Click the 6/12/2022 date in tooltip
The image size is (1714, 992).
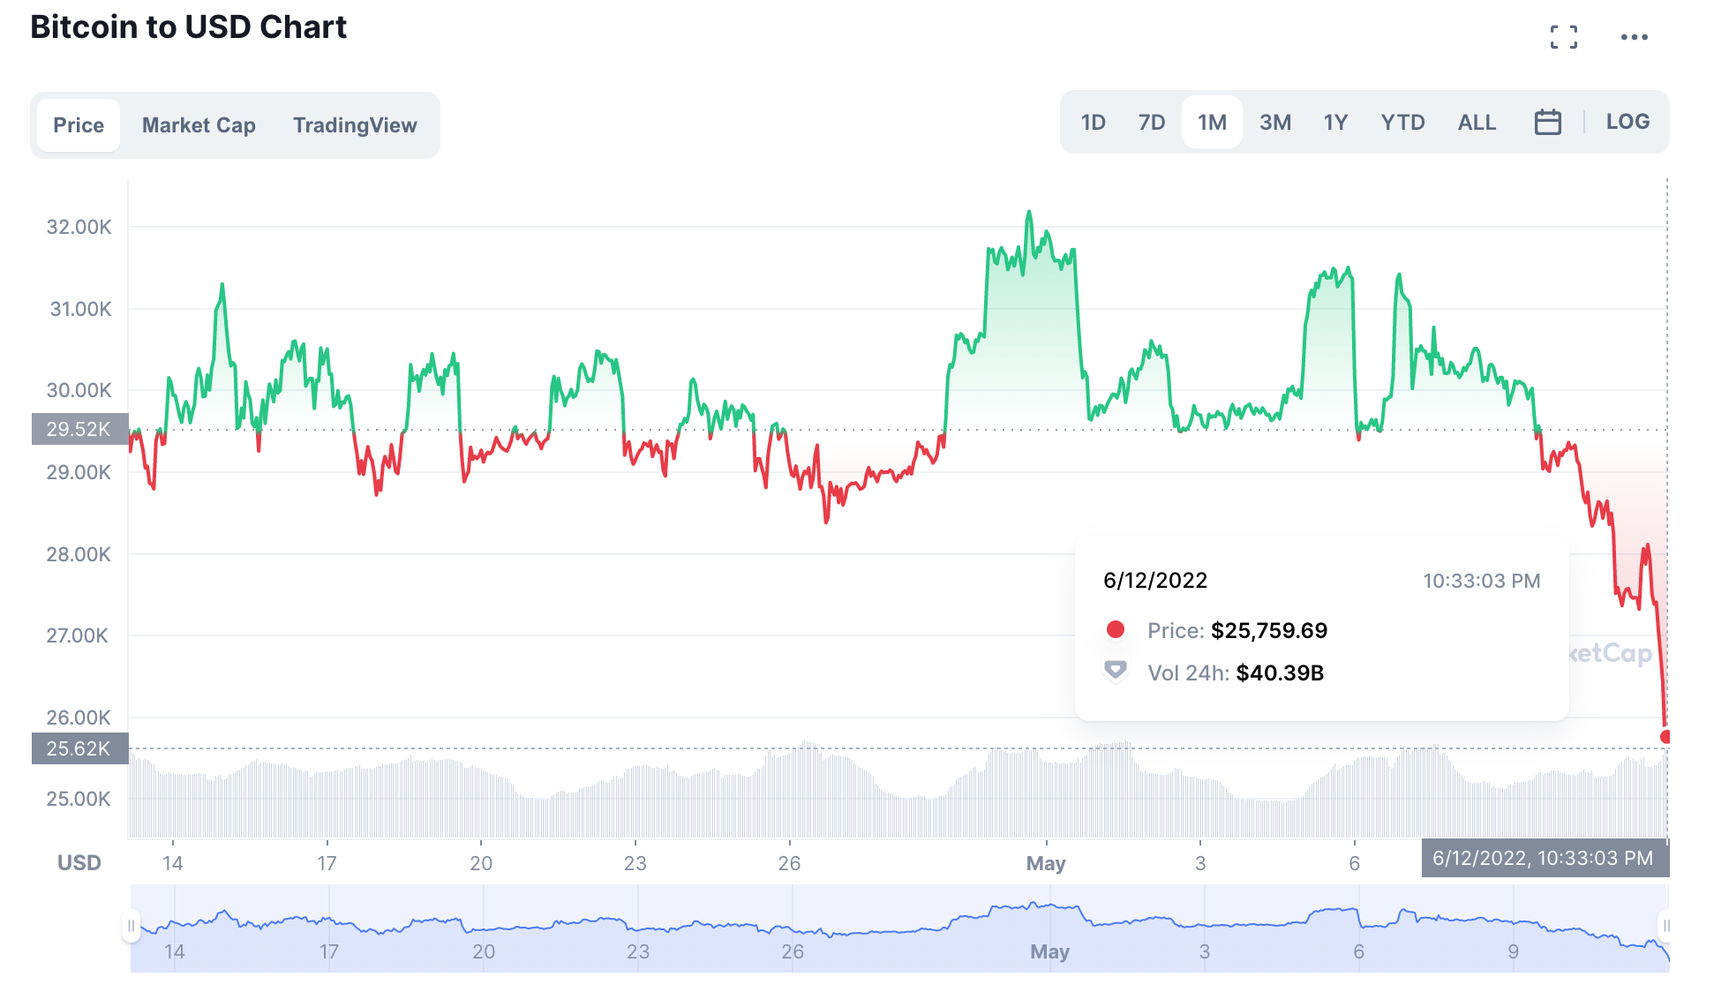[1155, 580]
